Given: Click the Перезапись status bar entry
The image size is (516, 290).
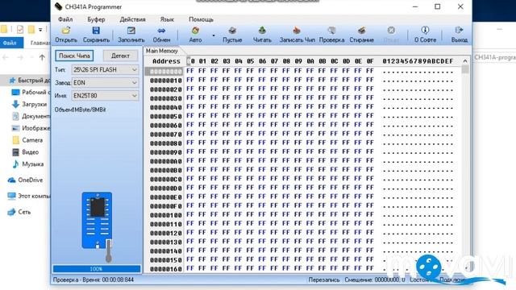Looking at the screenshot, I should (324, 280).
